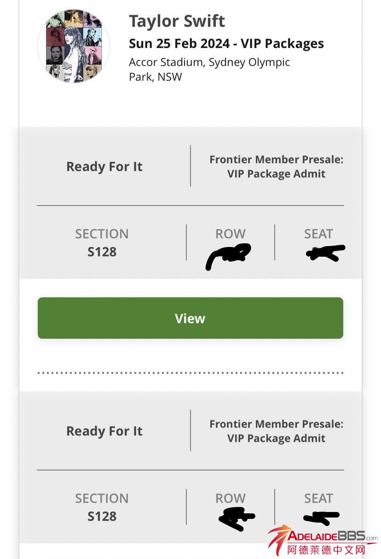Click the Chinese text "阿德莱德中文网"
This screenshot has width=381, height=559.
[326, 550]
